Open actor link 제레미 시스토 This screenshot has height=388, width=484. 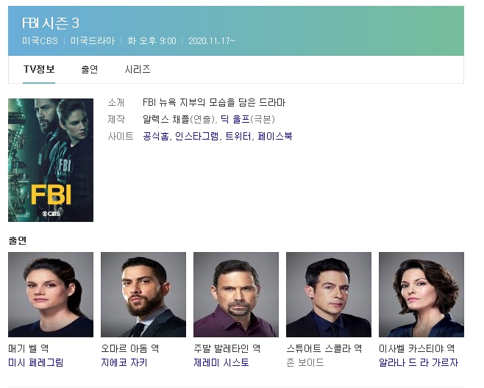(x=221, y=362)
